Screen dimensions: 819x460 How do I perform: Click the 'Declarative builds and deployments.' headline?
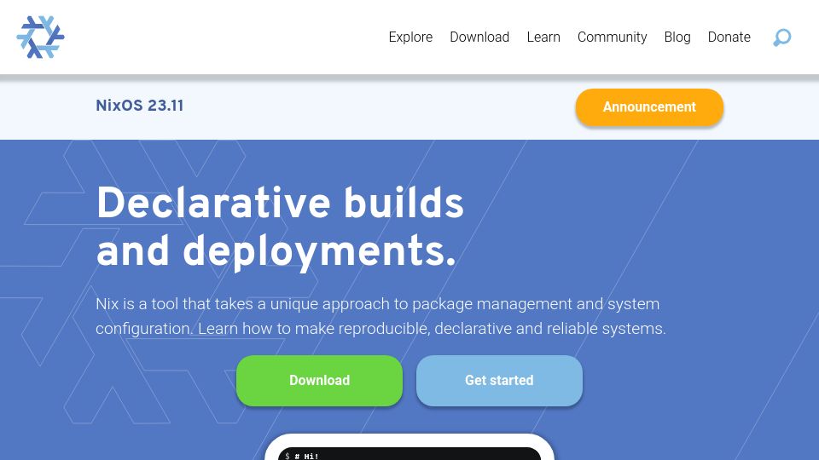280,227
